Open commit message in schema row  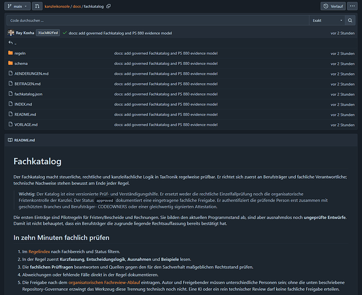pos(166,64)
